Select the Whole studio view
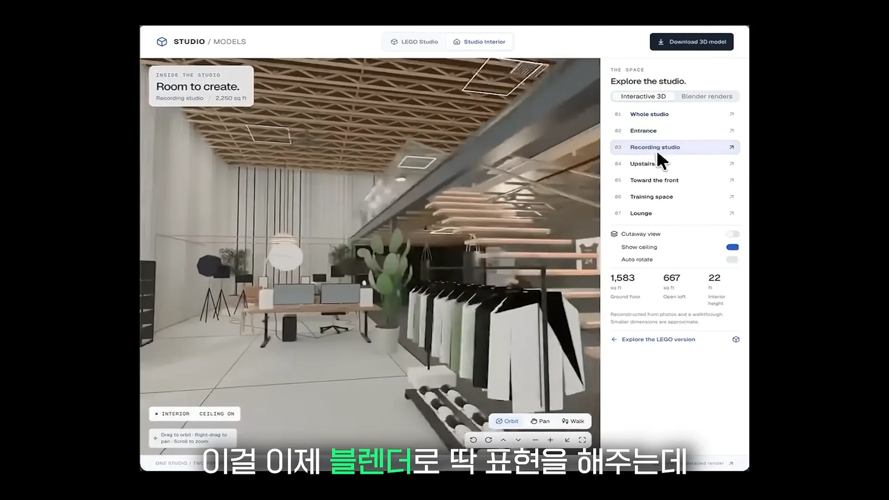 (675, 114)
